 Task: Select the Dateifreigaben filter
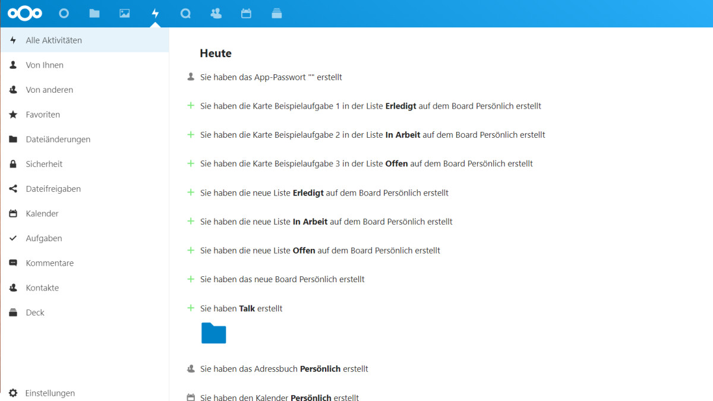84,189
